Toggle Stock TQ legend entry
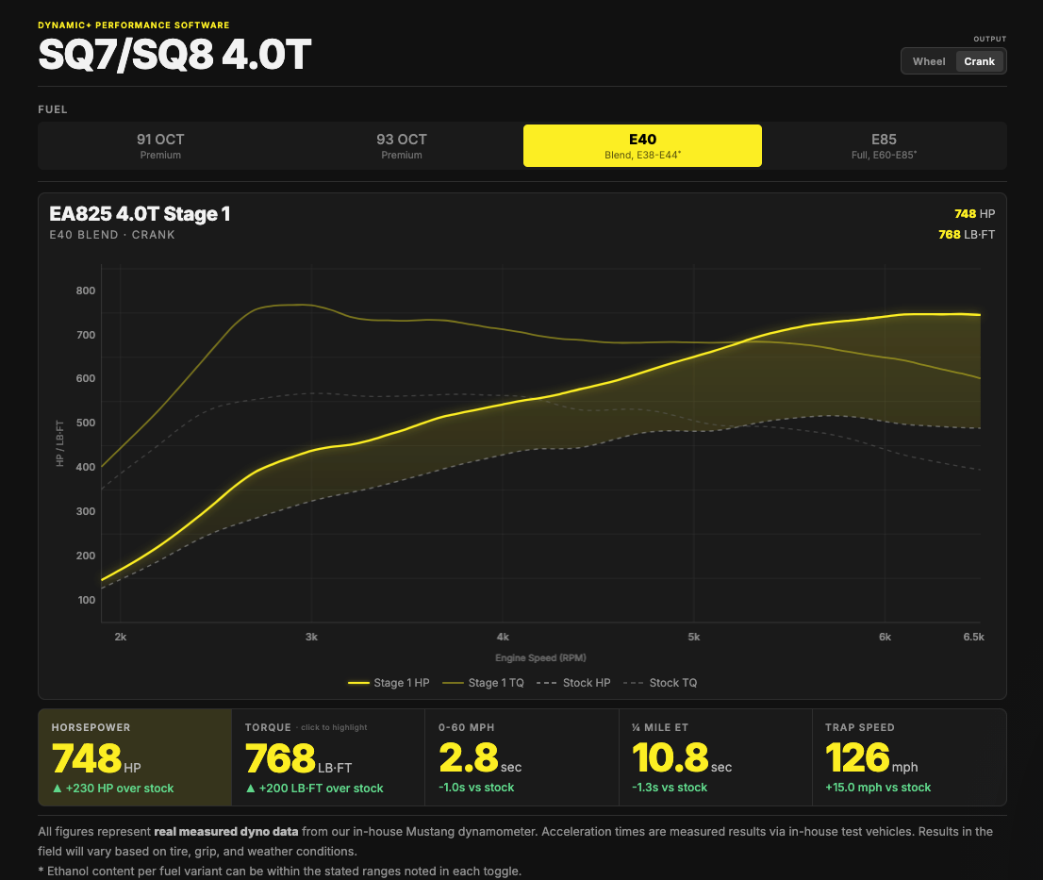The width and height of the screenshot is (1043, 880). point(660,683)
